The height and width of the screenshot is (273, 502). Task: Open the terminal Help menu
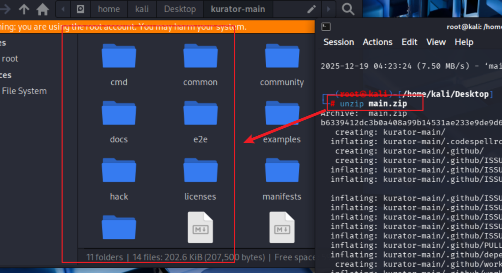(464, 42)
